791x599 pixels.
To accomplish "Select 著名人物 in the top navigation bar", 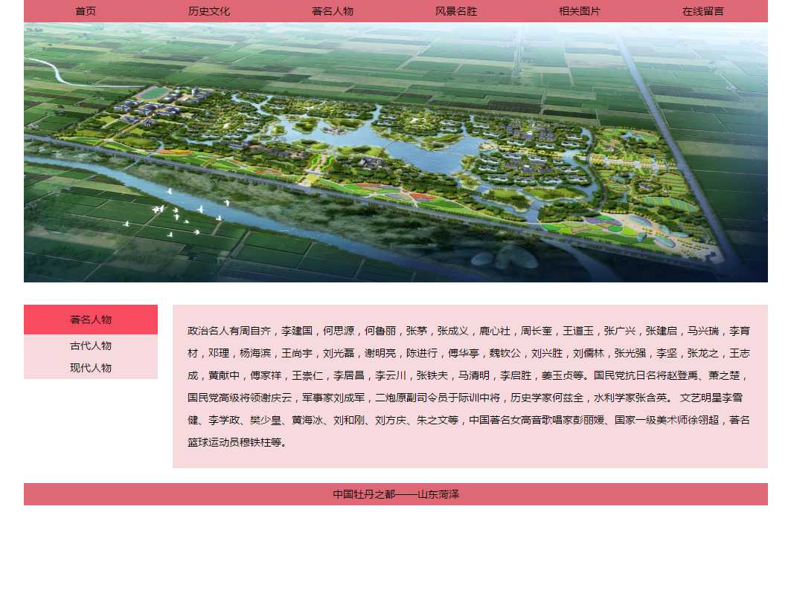I will (333, 11).
